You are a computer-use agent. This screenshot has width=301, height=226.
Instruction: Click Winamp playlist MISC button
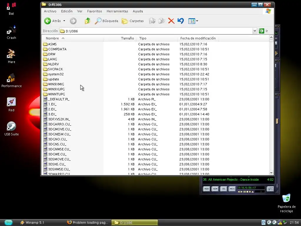(x=232, y=189)
